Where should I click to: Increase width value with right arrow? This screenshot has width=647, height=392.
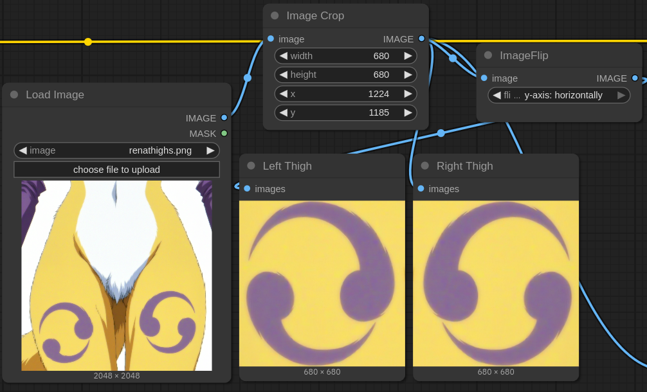[x=408, y=56]
